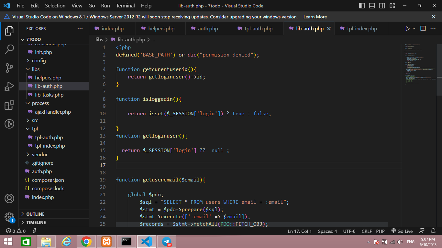
Task: Split the editor to the right
Action: pos(423,29)
